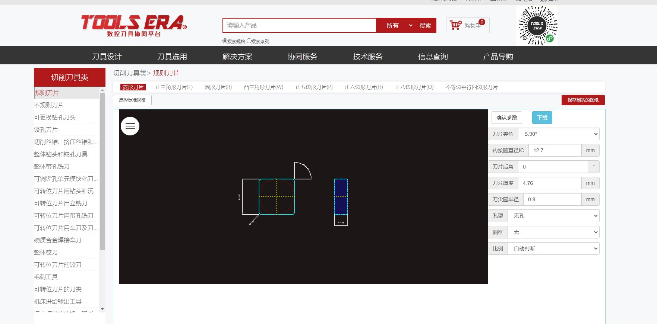Click the 下载 download button
Viewport: 657px width, 324px height.
(x=542, y=118)
